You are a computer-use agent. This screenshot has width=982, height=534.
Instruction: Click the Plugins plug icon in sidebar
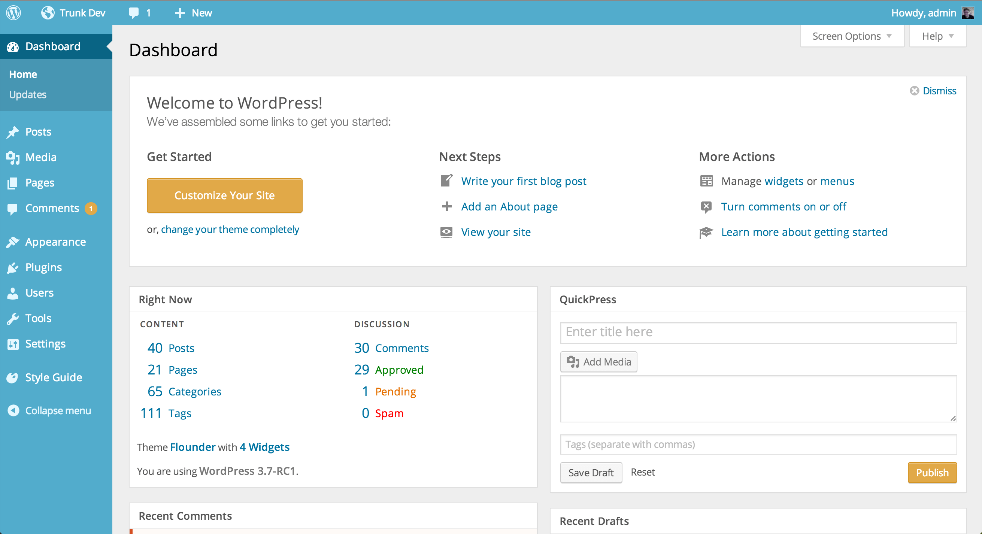13,268
